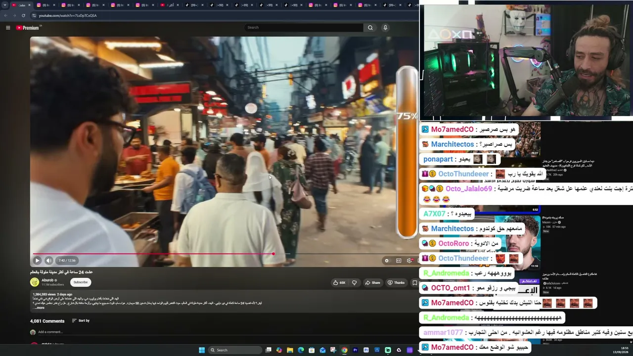The image size is (633, 356).
Task: Open Task View from the taskbar
Action: click(269, 350)
